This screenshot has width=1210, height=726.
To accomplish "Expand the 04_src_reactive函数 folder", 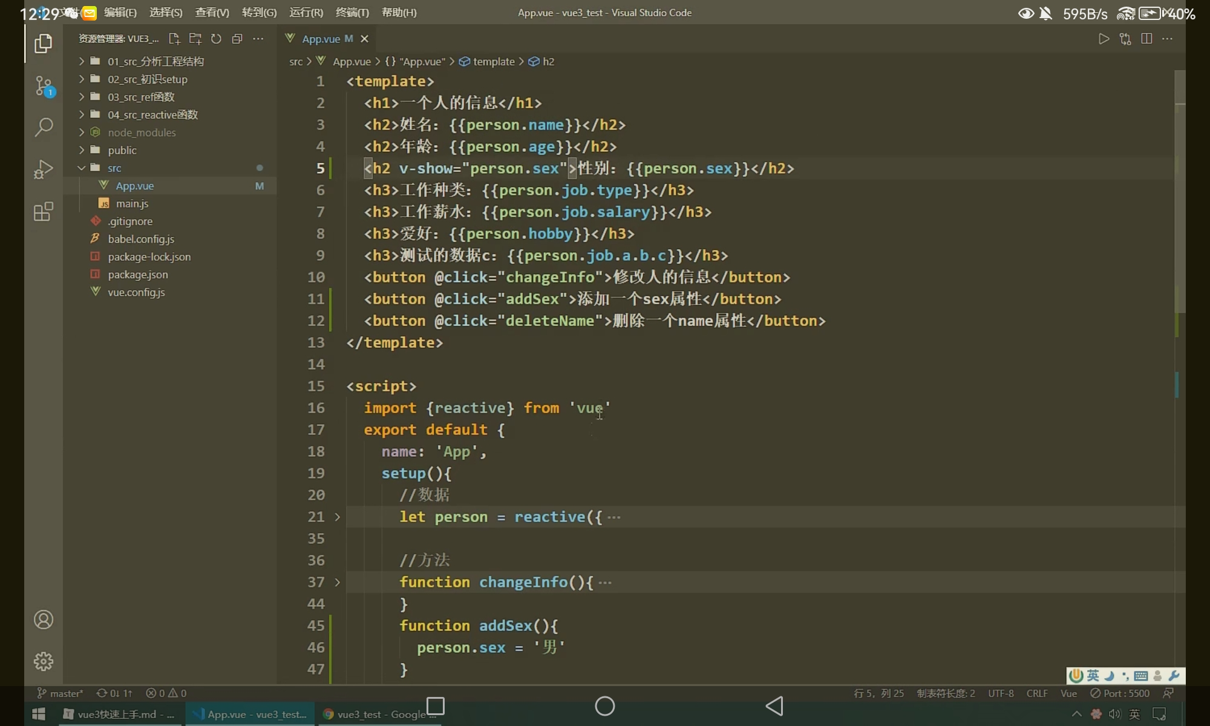I will tap(152, 115).
